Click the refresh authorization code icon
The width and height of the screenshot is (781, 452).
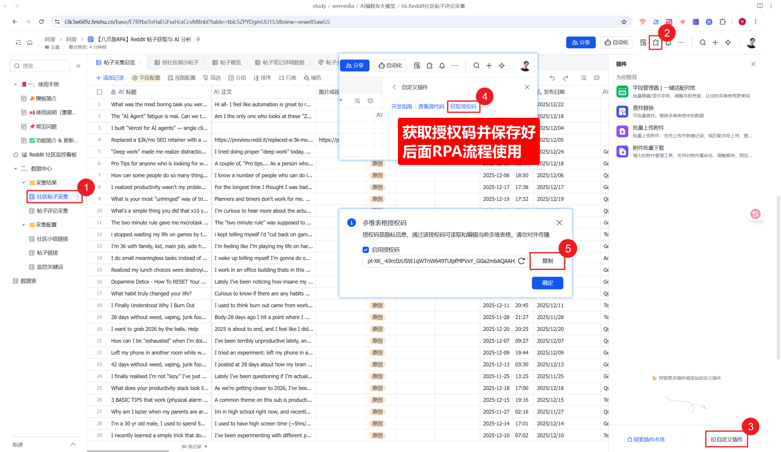[521, 261]
